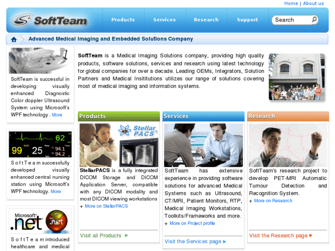Click the company building group photo
The height and width of the screenshot is (251, 335).
pyautogui.click(x=297, y=77)
